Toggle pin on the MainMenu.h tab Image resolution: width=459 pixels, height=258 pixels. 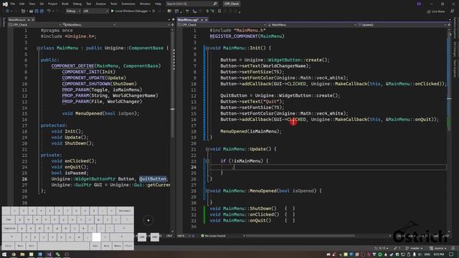tap(29, 19)
